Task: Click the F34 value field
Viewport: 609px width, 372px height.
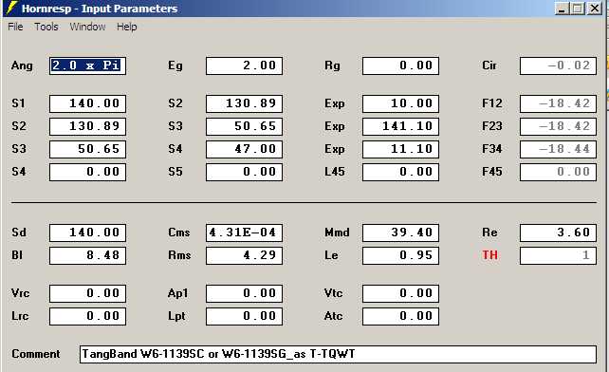Action: pyautogui.click(x=558, y=149)
